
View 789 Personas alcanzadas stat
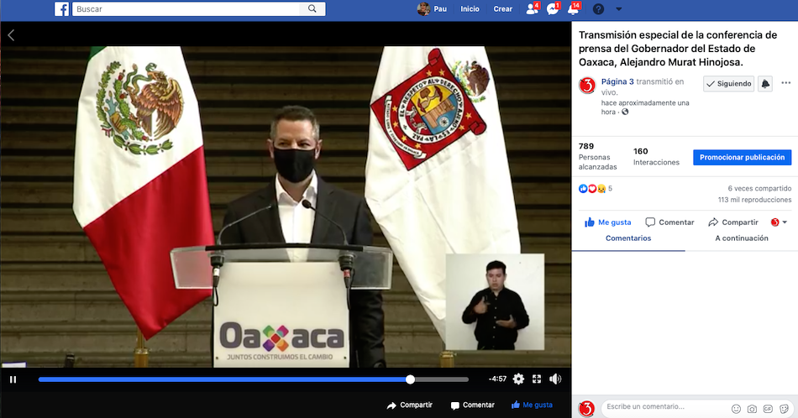597,156
